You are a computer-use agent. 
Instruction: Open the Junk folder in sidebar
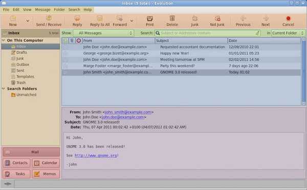coord(20,58)
